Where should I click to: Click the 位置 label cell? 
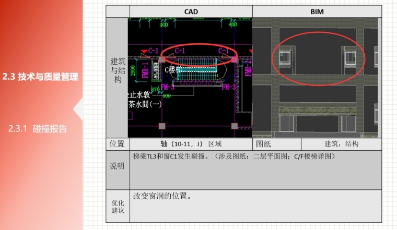(x=117, y=143)
